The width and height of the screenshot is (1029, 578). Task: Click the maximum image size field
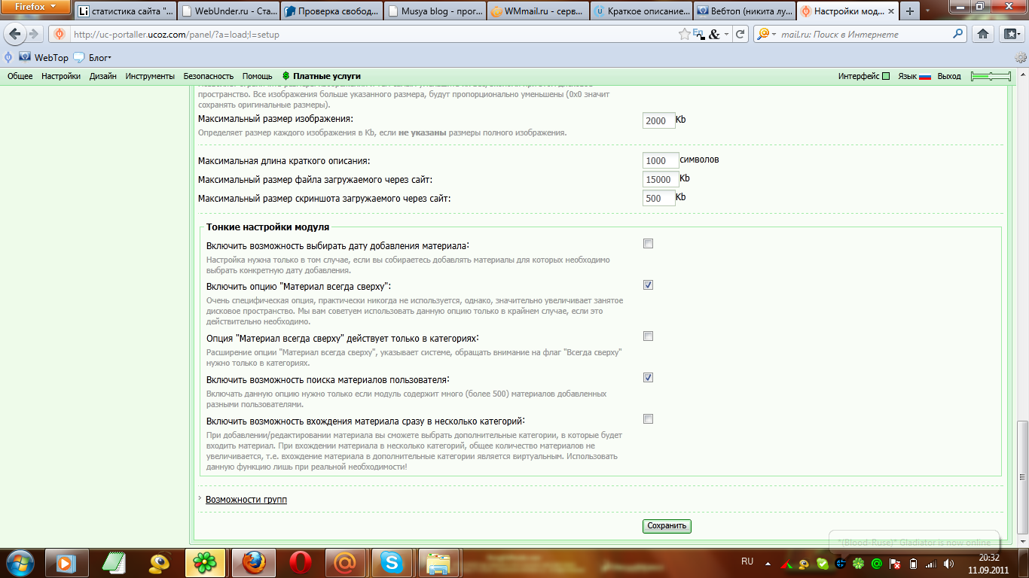click(x=658, y=121)
